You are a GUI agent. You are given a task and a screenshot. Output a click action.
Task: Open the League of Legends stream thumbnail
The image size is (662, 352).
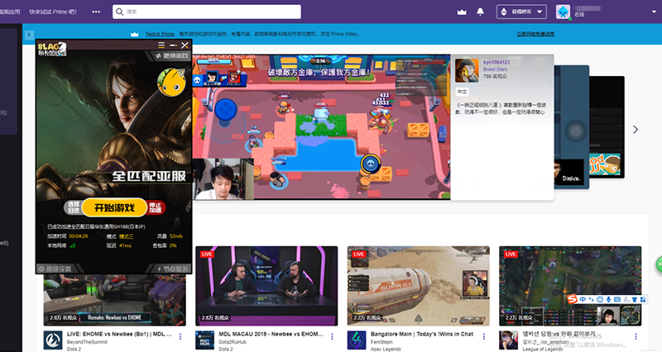pos(570,286)
